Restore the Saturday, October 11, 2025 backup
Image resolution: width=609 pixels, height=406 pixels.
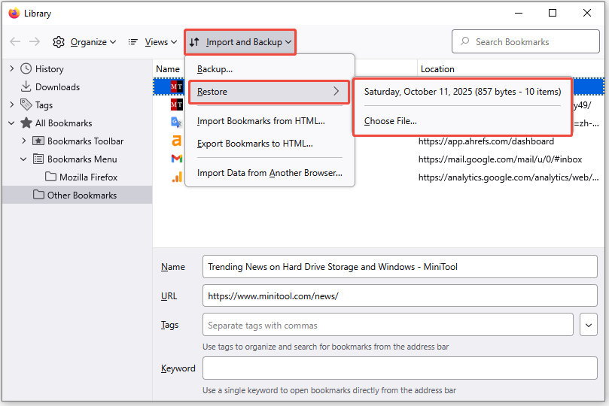click(462, 92)
